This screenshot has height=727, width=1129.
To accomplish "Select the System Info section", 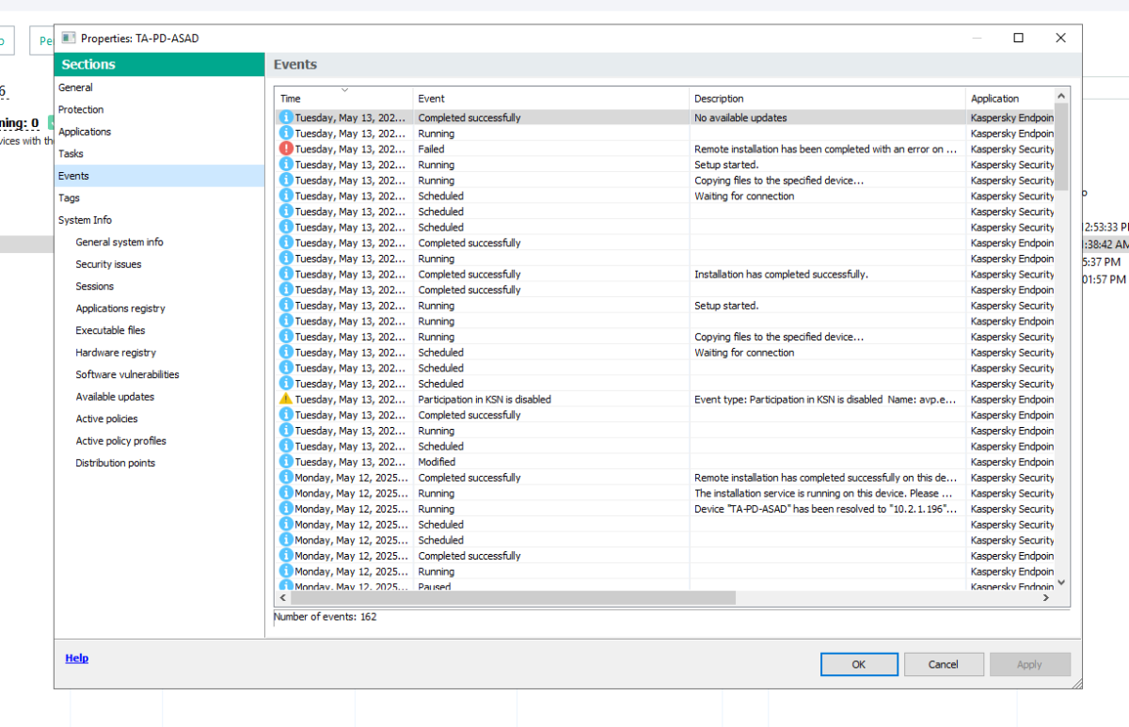I will 85,220.
